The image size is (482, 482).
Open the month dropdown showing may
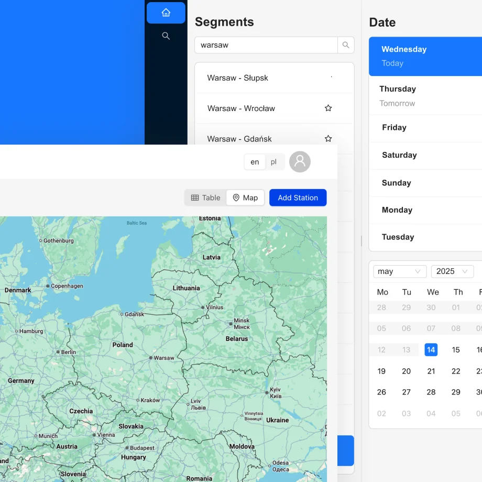(399, 271)
